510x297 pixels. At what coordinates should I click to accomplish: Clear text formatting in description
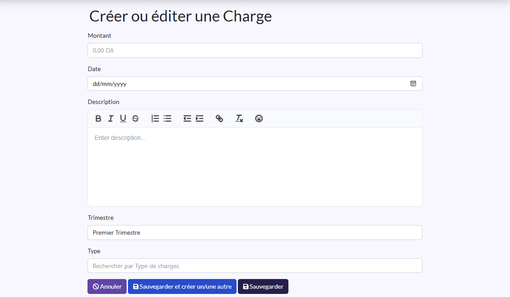(239, 118)
